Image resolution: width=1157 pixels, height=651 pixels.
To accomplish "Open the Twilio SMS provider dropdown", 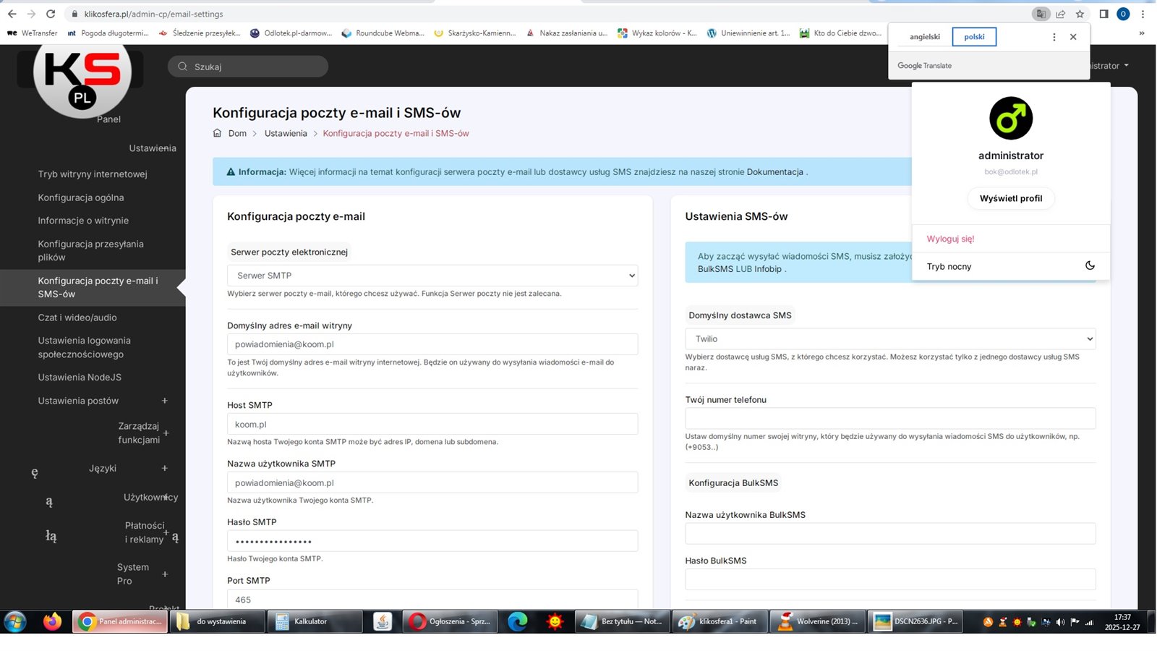I will pyautogui.click(x=889, y=339).
